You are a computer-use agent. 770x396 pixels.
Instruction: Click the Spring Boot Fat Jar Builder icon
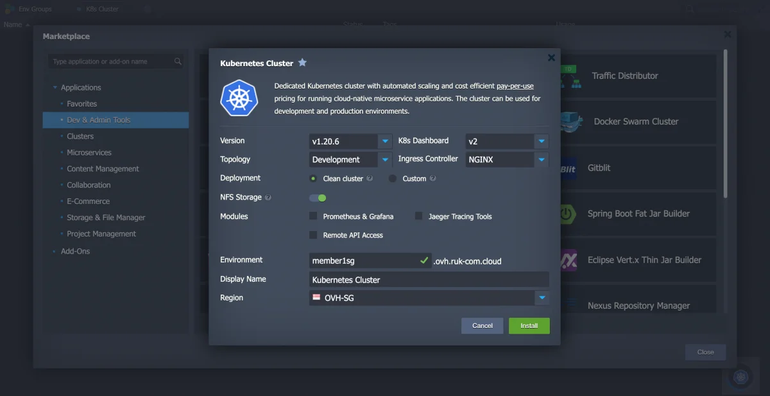pos(568,214)
